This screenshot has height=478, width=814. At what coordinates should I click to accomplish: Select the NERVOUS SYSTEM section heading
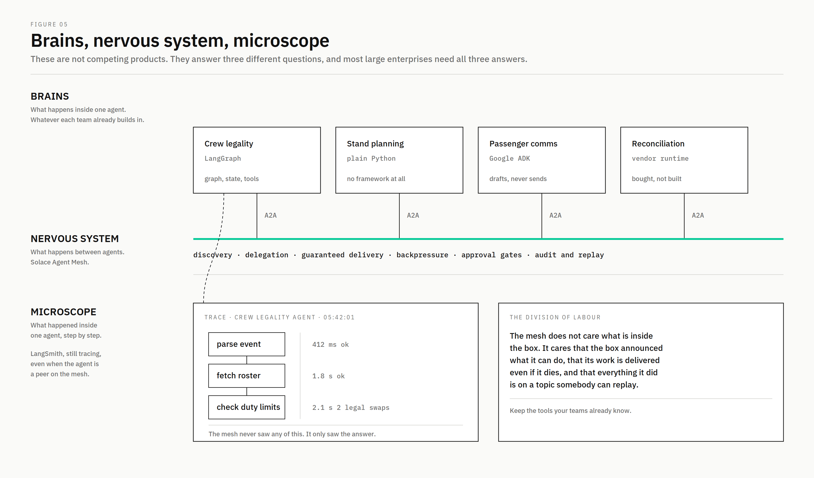75,239
